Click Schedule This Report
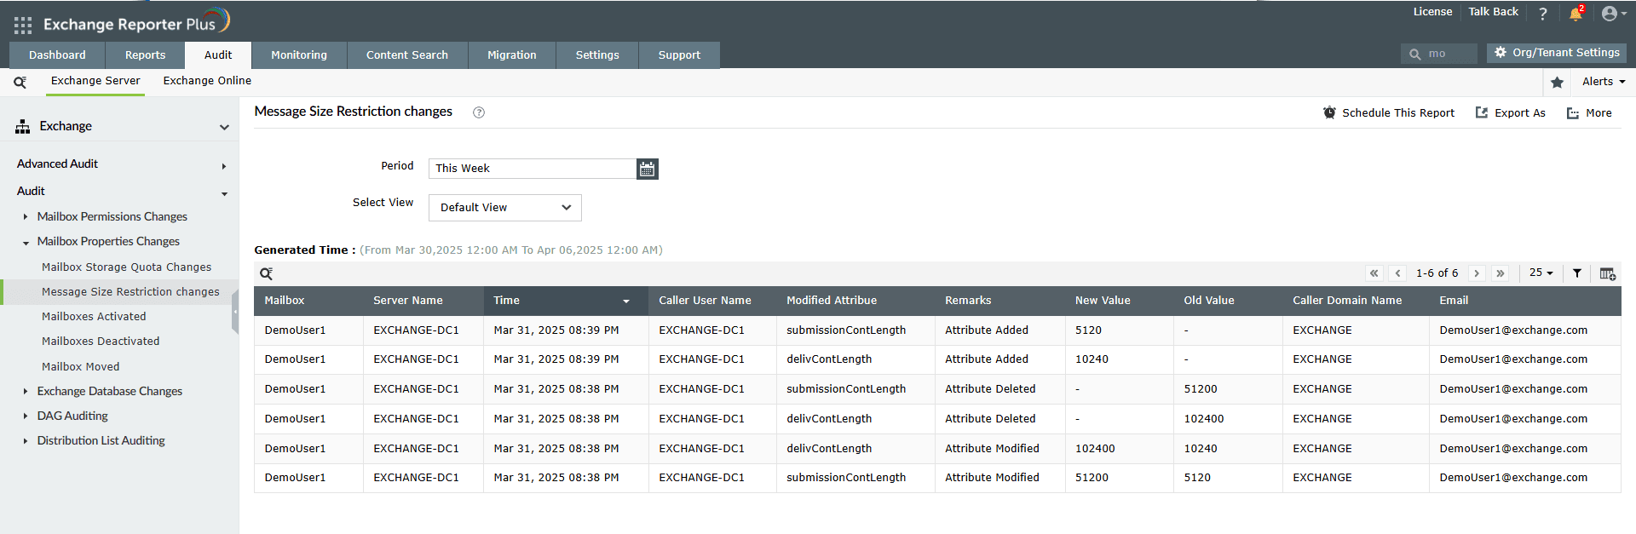 1389,112
